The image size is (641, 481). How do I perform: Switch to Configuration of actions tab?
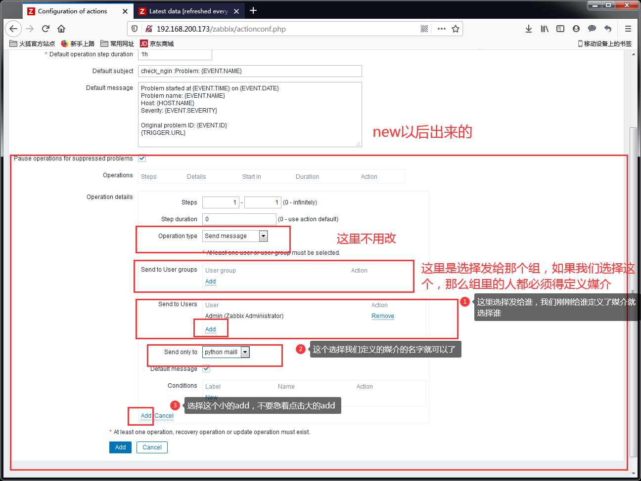click(78, 11)
